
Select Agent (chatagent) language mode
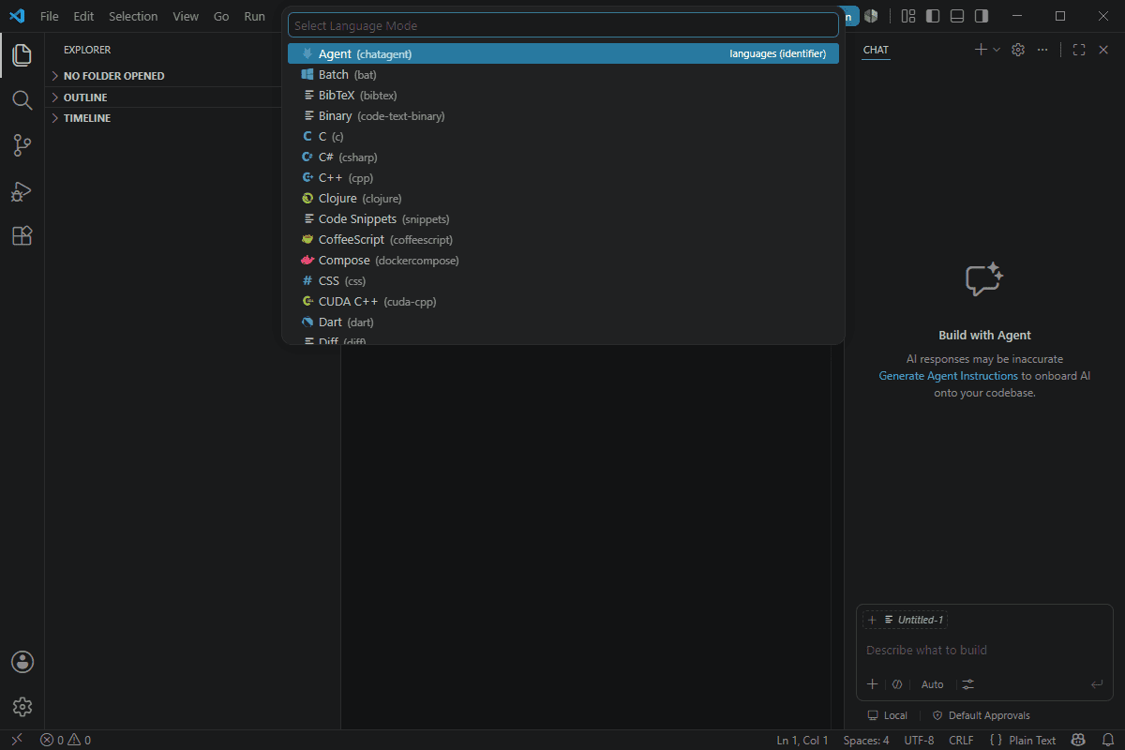563,53
